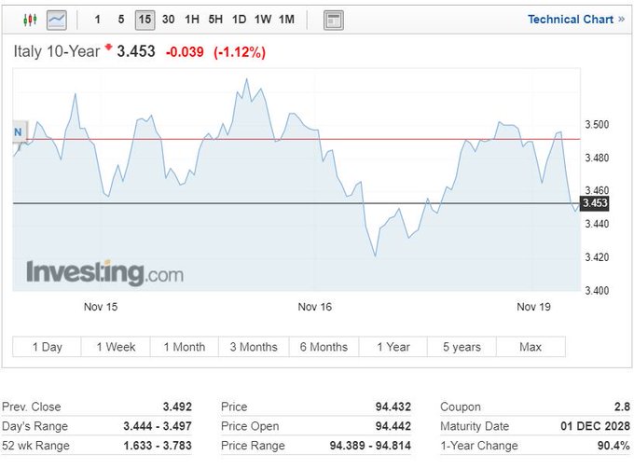Click the N news marker on chart
This screenshot has width=634, height=469.
point(19,131)
